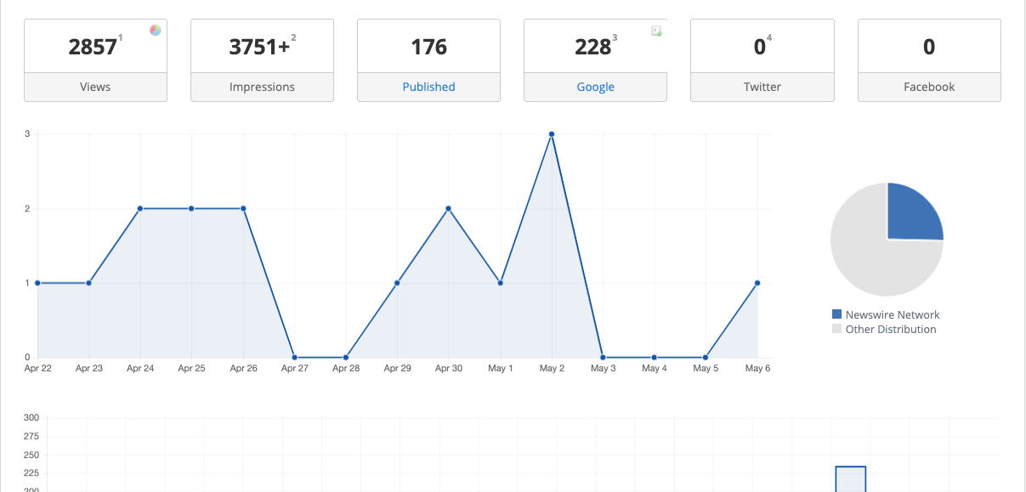Select the Apr 30 data point
Viewport: 1026px width, 492px height.
[449, 208]
